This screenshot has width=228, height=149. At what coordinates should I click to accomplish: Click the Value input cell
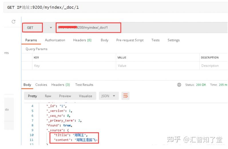[158, 66]
